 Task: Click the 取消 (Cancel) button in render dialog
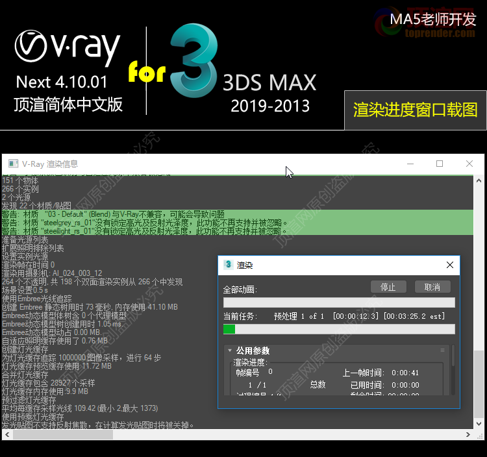(x=432, y=287)
